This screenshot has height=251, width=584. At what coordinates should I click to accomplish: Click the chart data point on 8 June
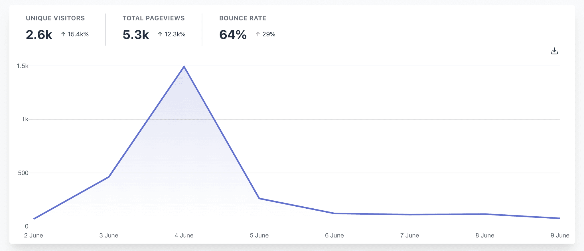tap(485, 214)
